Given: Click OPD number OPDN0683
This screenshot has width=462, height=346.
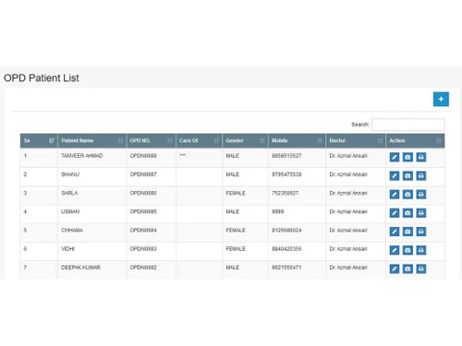Looking at the screenshot, I should pyautogui.click(x=143, y=249).
